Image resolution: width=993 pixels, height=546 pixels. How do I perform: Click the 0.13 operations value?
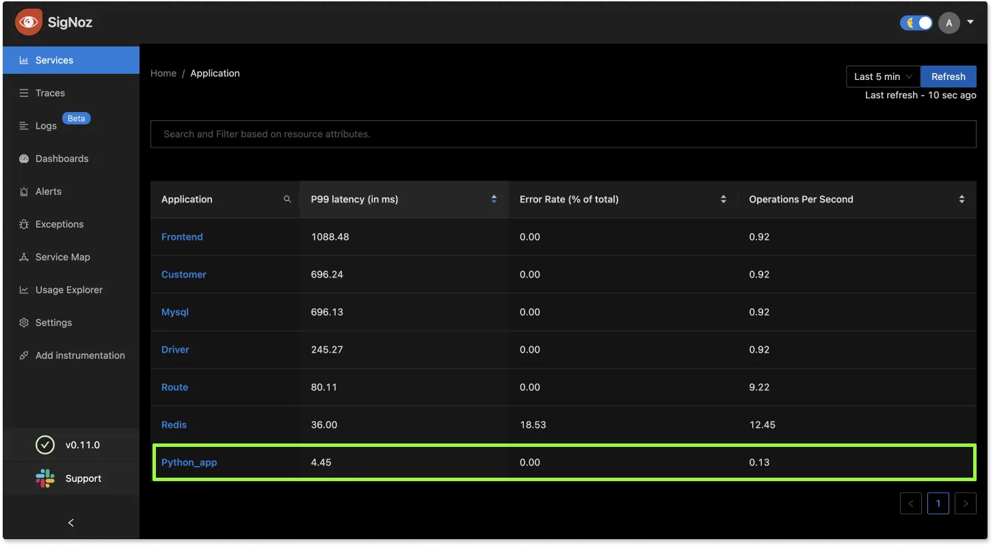(x=759, y=463)
